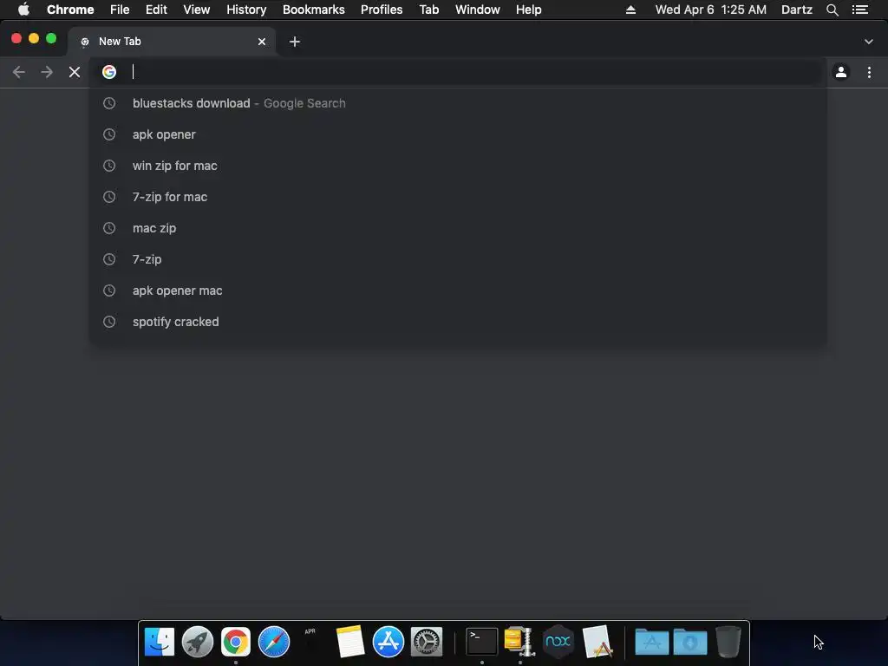Open Launchpad rocket in dock
Screen dimensions: 888x666
(198, 642)
